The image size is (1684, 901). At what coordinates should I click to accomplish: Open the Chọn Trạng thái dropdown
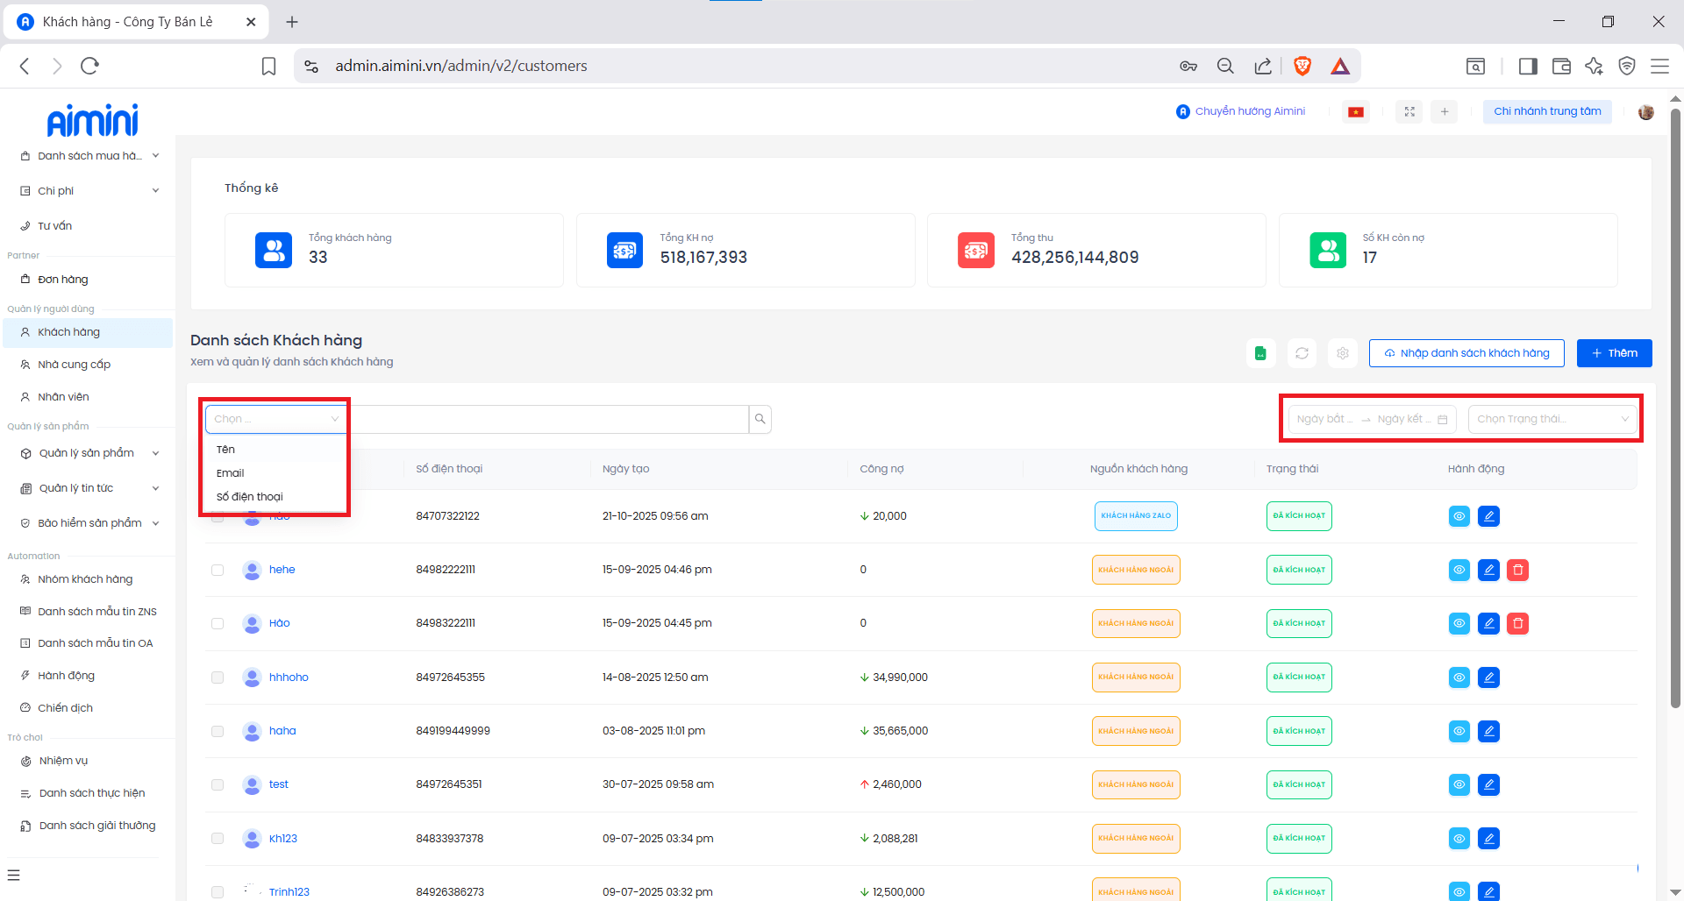[x=1552, y=419]
